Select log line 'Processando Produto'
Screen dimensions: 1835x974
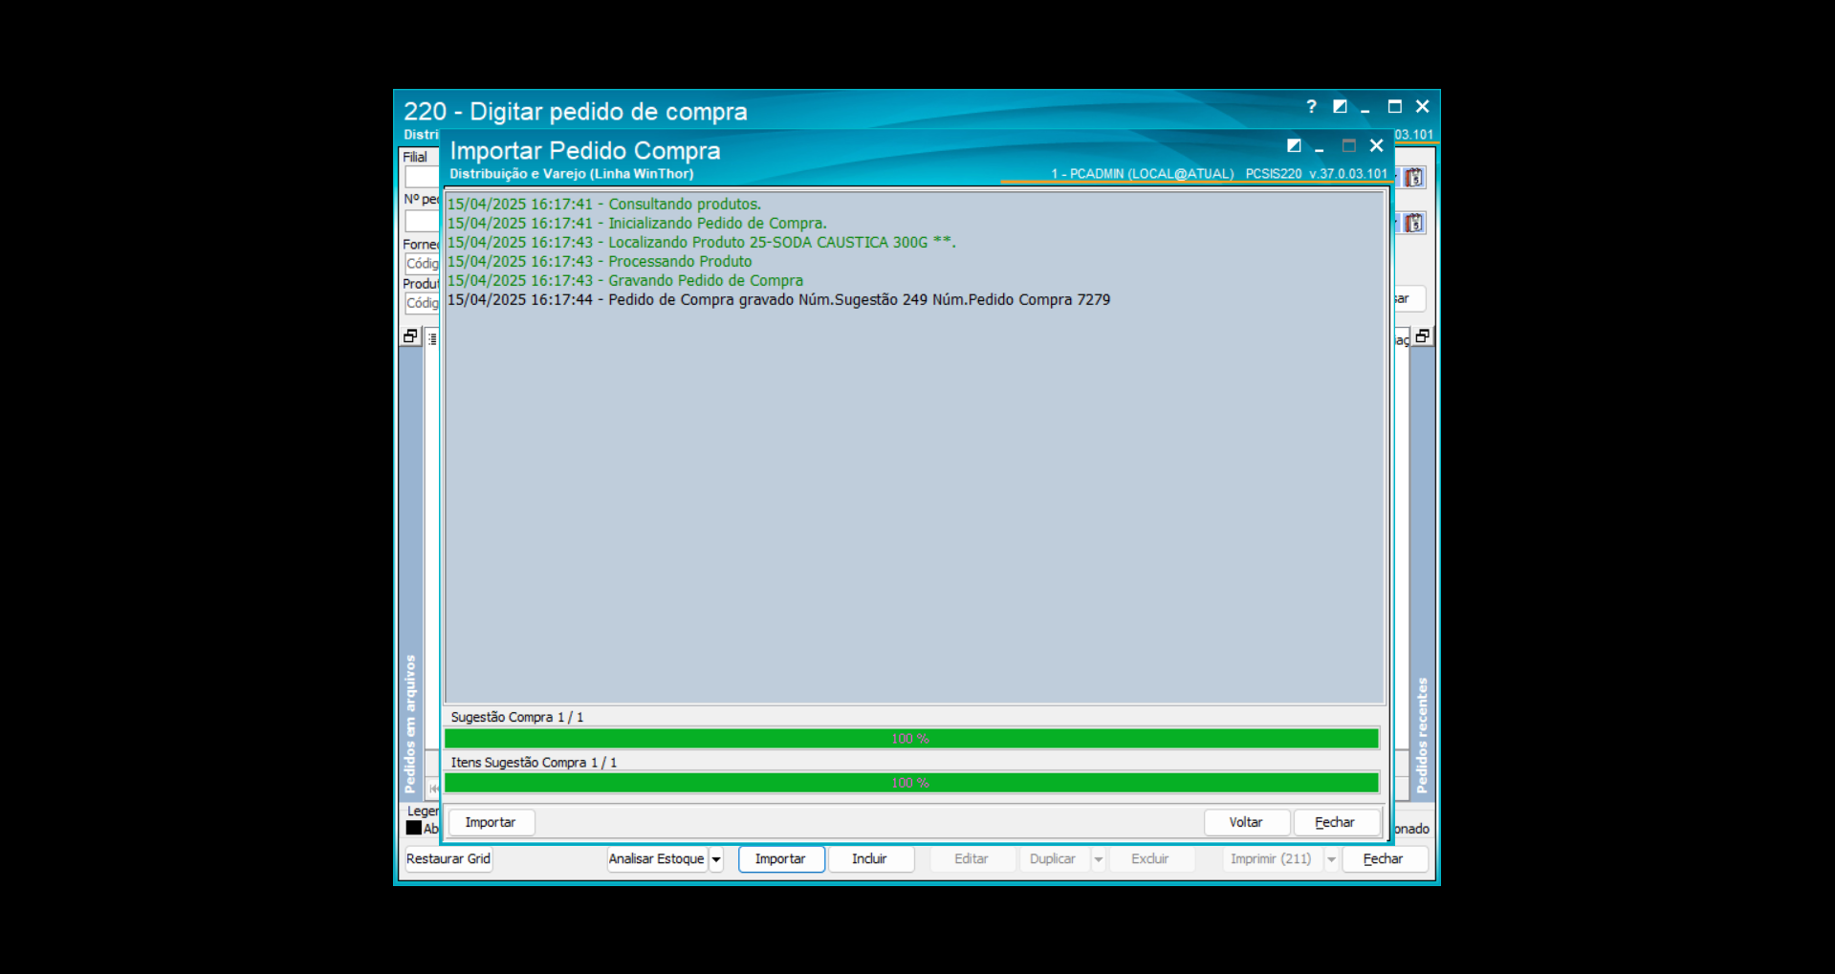pos(600,261)
